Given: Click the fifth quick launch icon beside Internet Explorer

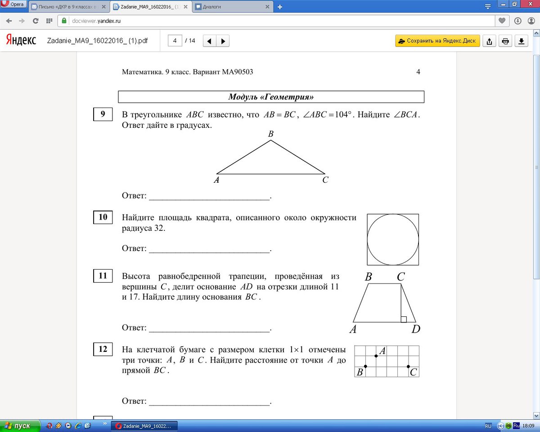Looking at the screenshot, I should click(88, 426).
